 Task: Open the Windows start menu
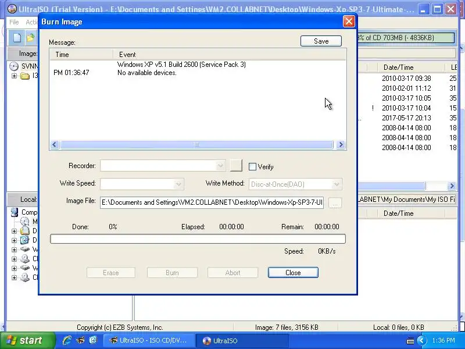click(x=27, y=340)
